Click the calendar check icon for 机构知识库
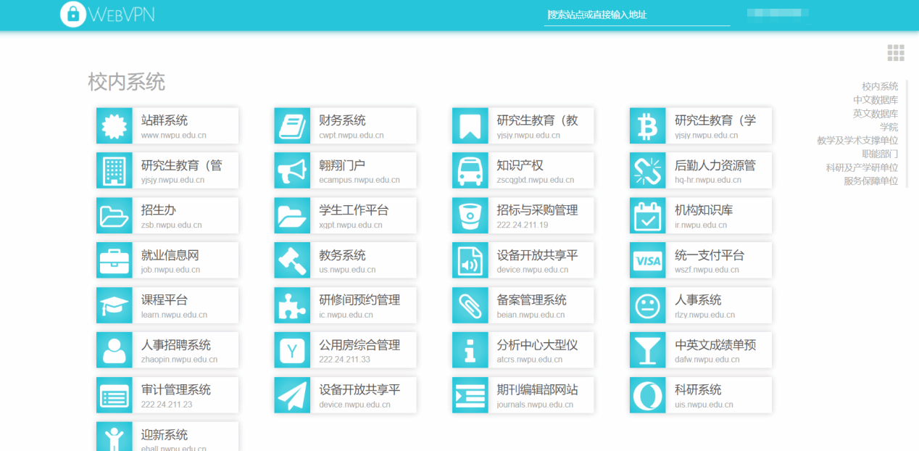This screenshot has width=919, height=451. [x=648, y=215]
